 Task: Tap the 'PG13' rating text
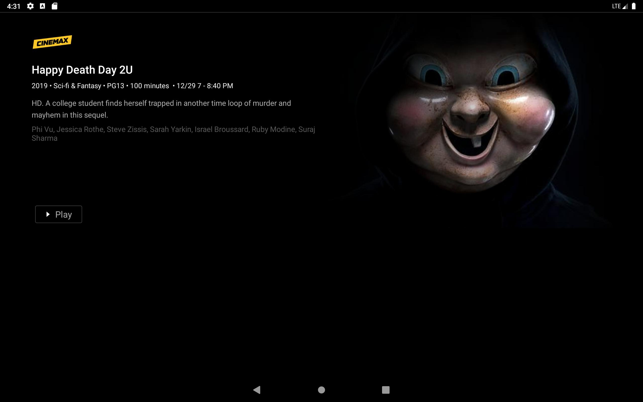116,86
